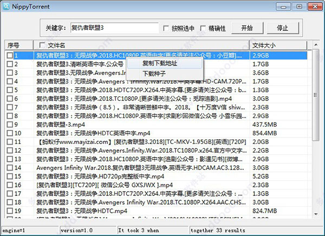Click the NippyTorrent app icon in title bar

(x=6, y=6)
